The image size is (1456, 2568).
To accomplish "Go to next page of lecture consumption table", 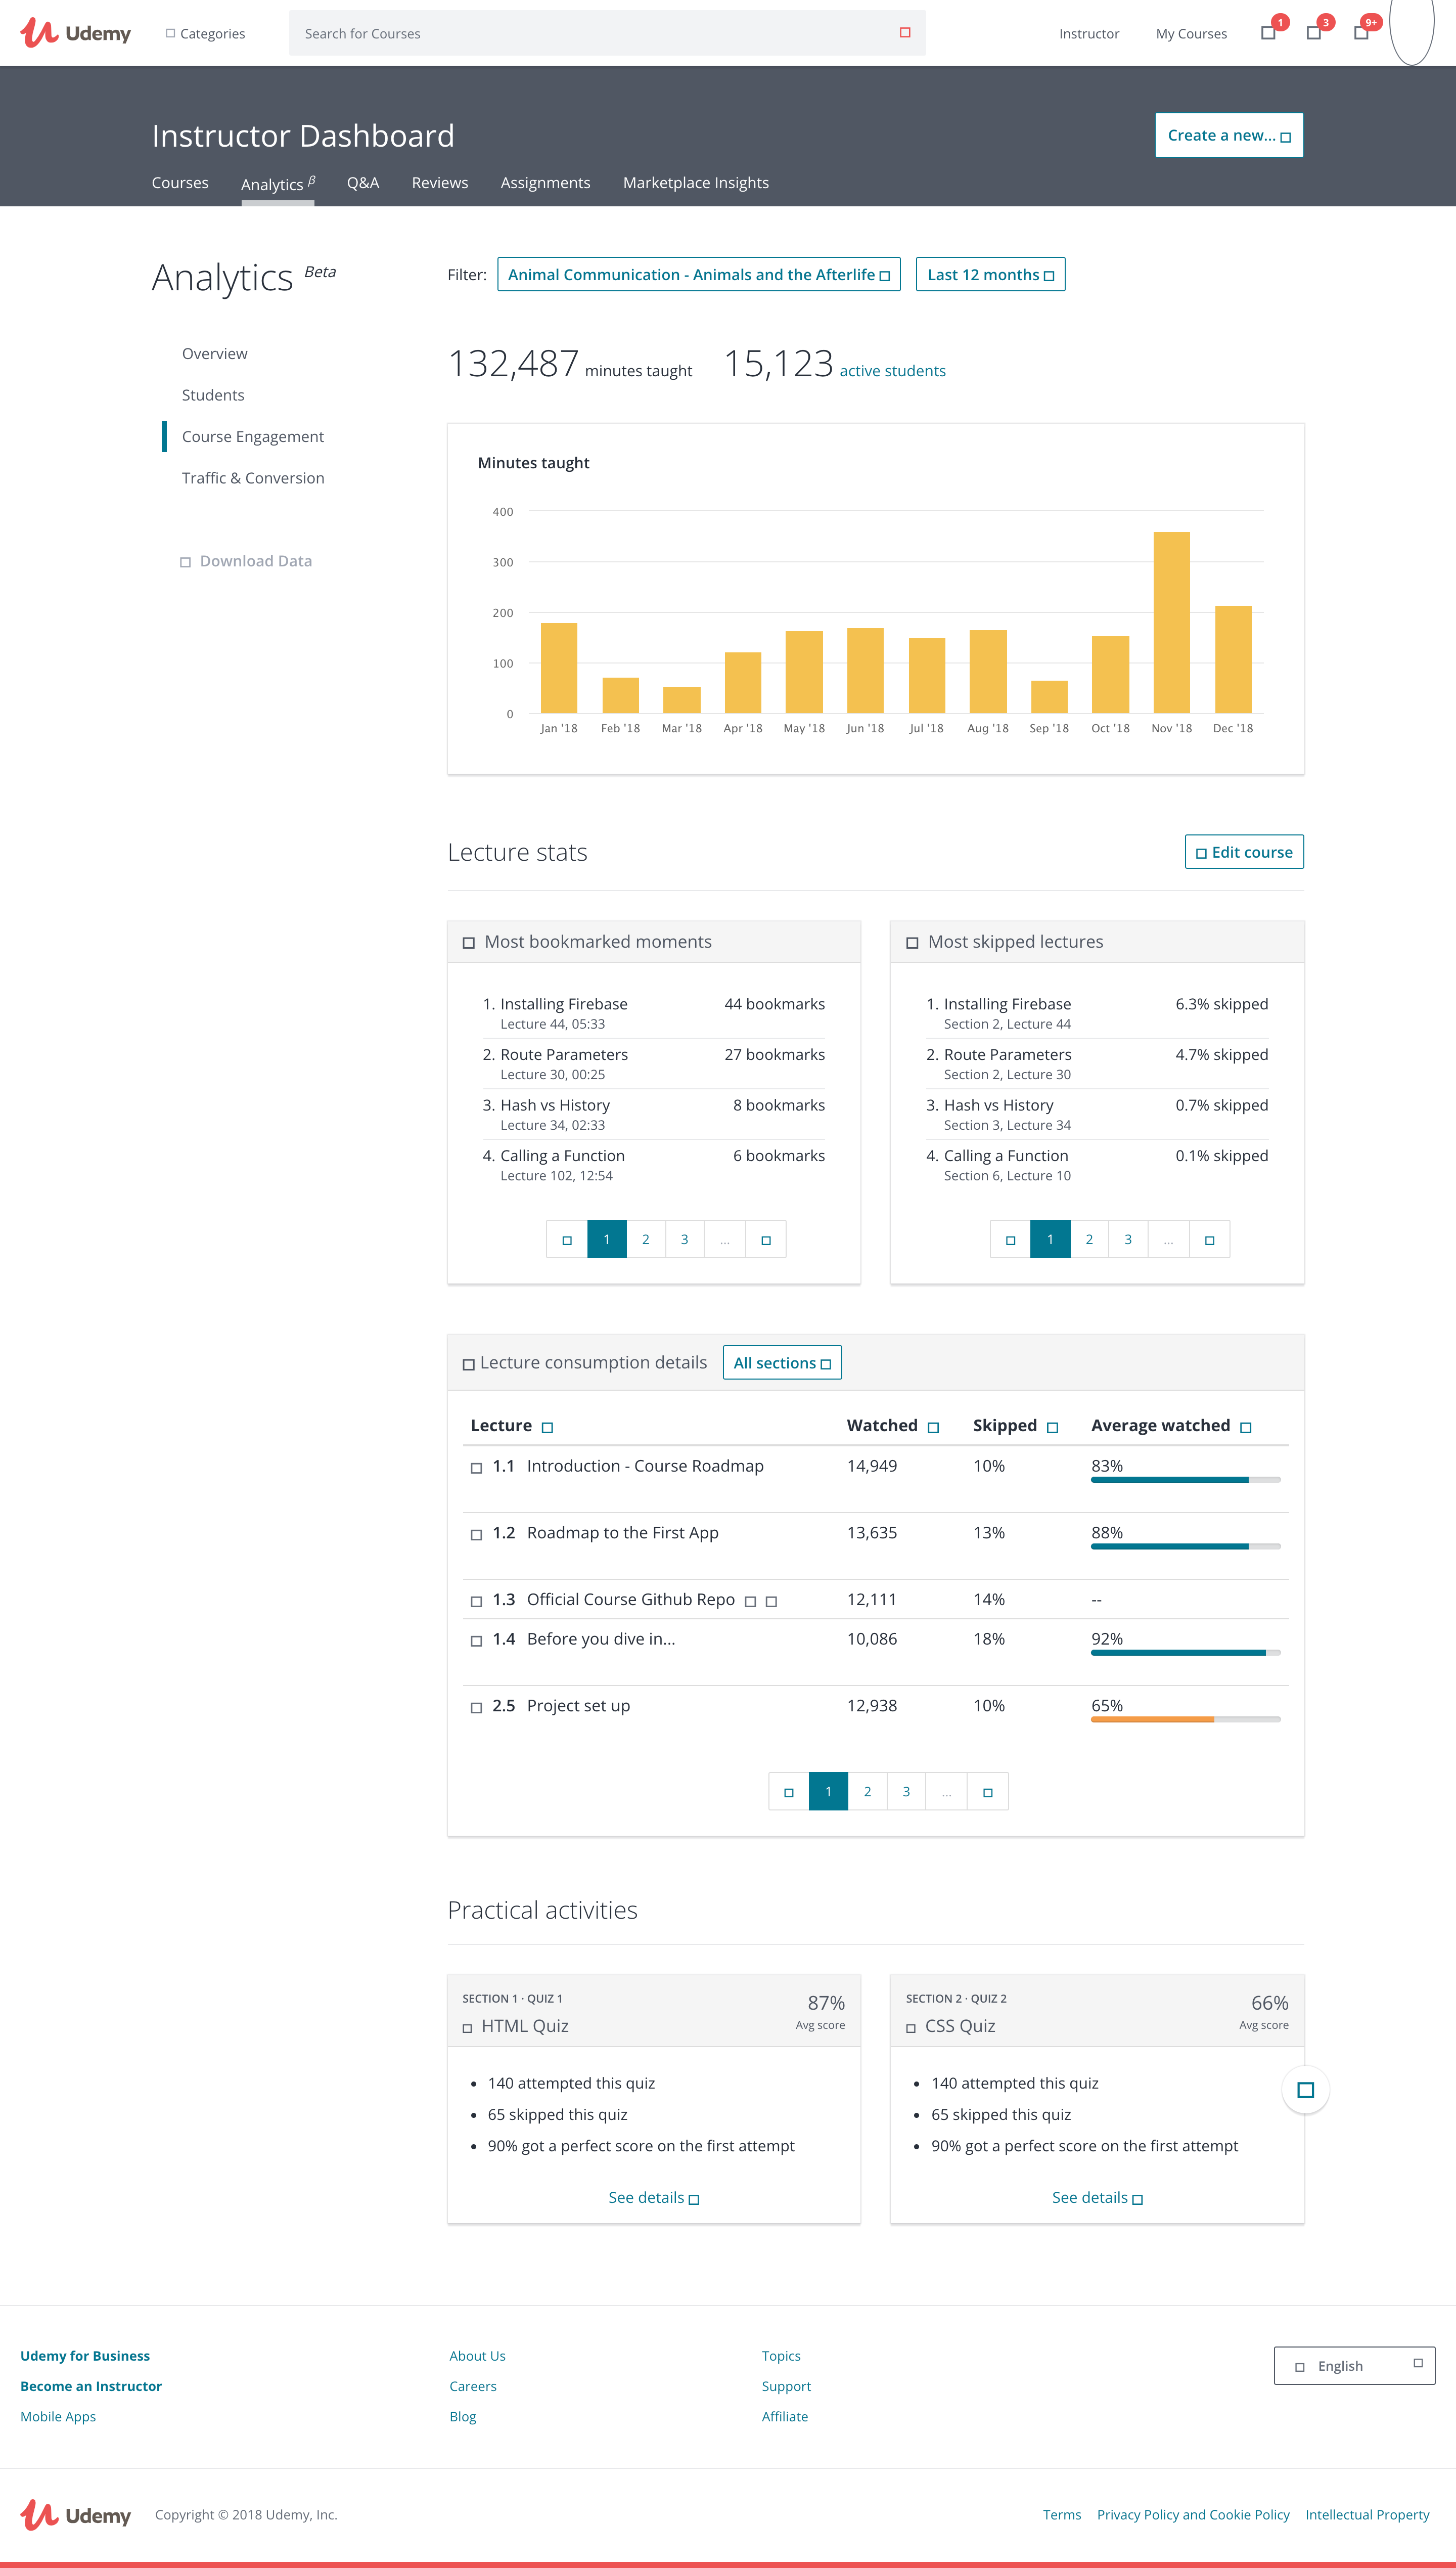I will [x=988, y=1791].
